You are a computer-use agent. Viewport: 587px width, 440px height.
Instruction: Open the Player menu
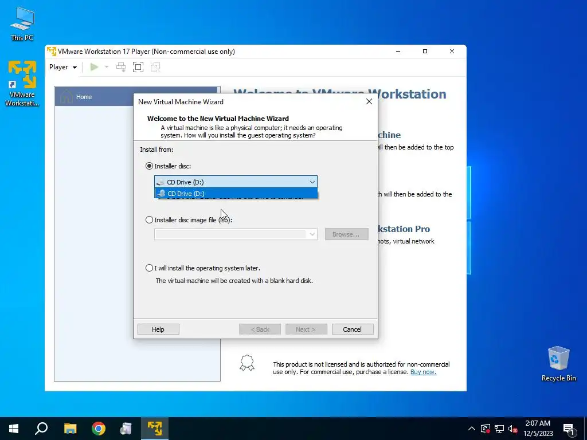(x=63, y=67)
